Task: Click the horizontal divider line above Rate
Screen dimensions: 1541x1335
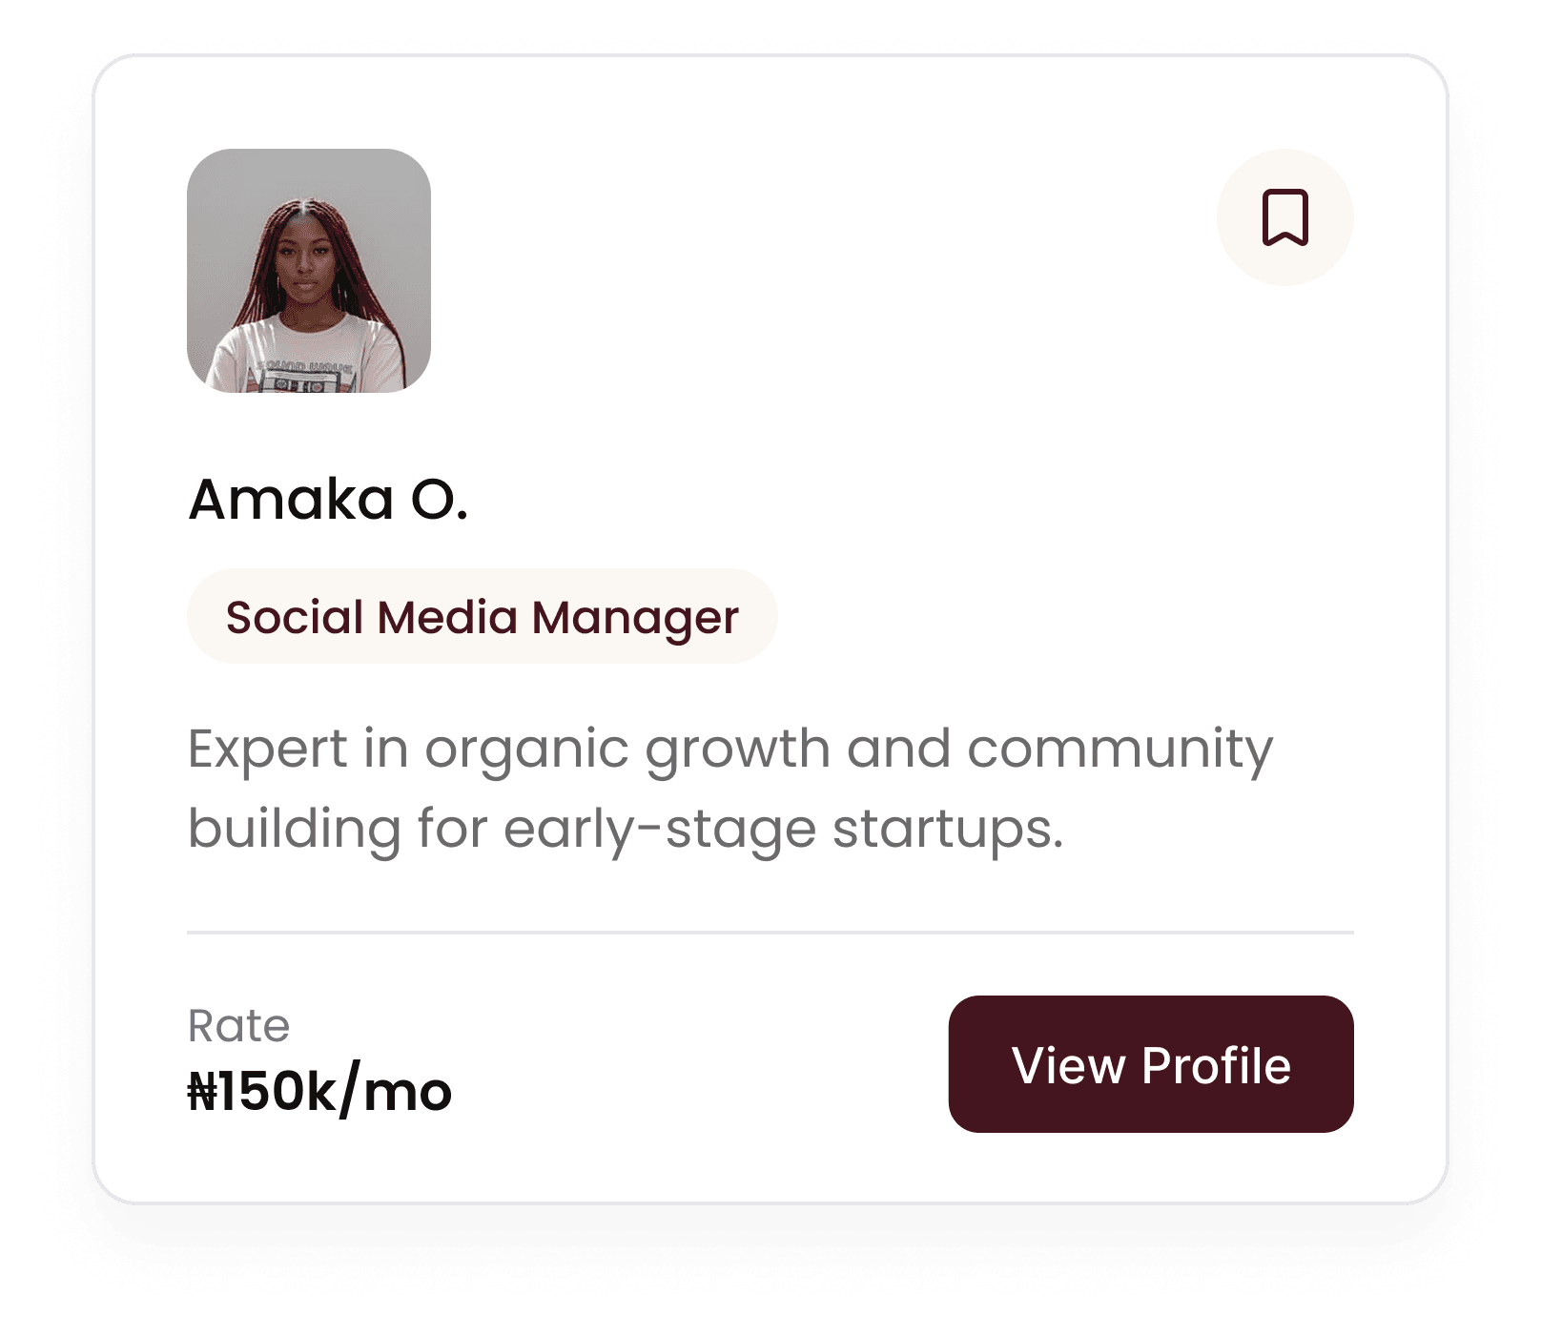Action: pos(770,933)
